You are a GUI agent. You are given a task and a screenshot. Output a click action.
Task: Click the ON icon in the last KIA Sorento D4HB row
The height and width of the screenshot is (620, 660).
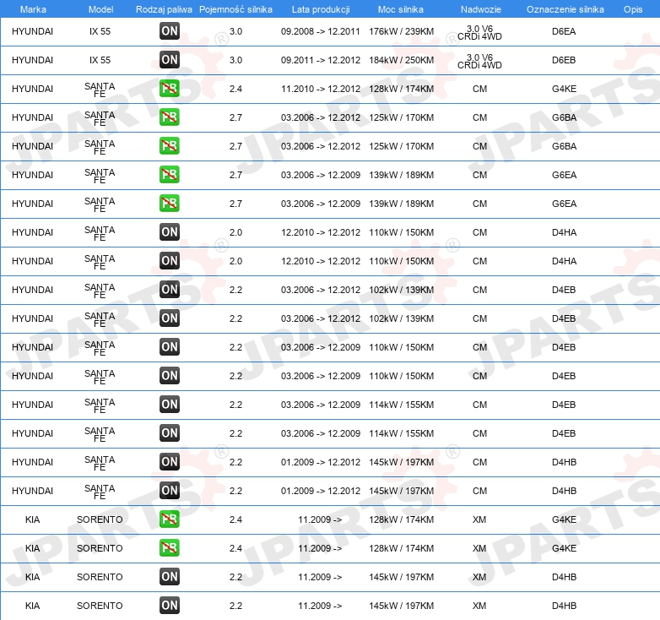pyautogui.click(x=170, y=606)
